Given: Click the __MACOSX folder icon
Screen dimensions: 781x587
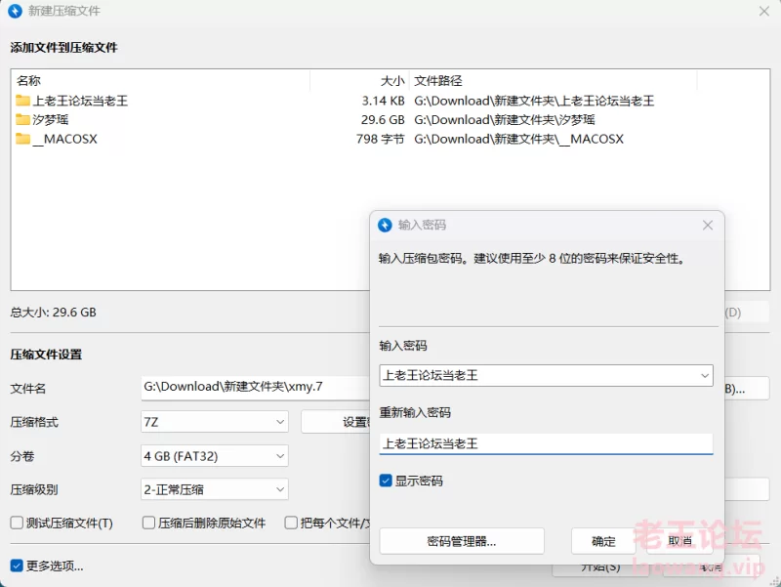Looking at the screenshot, I should [23, 140].
